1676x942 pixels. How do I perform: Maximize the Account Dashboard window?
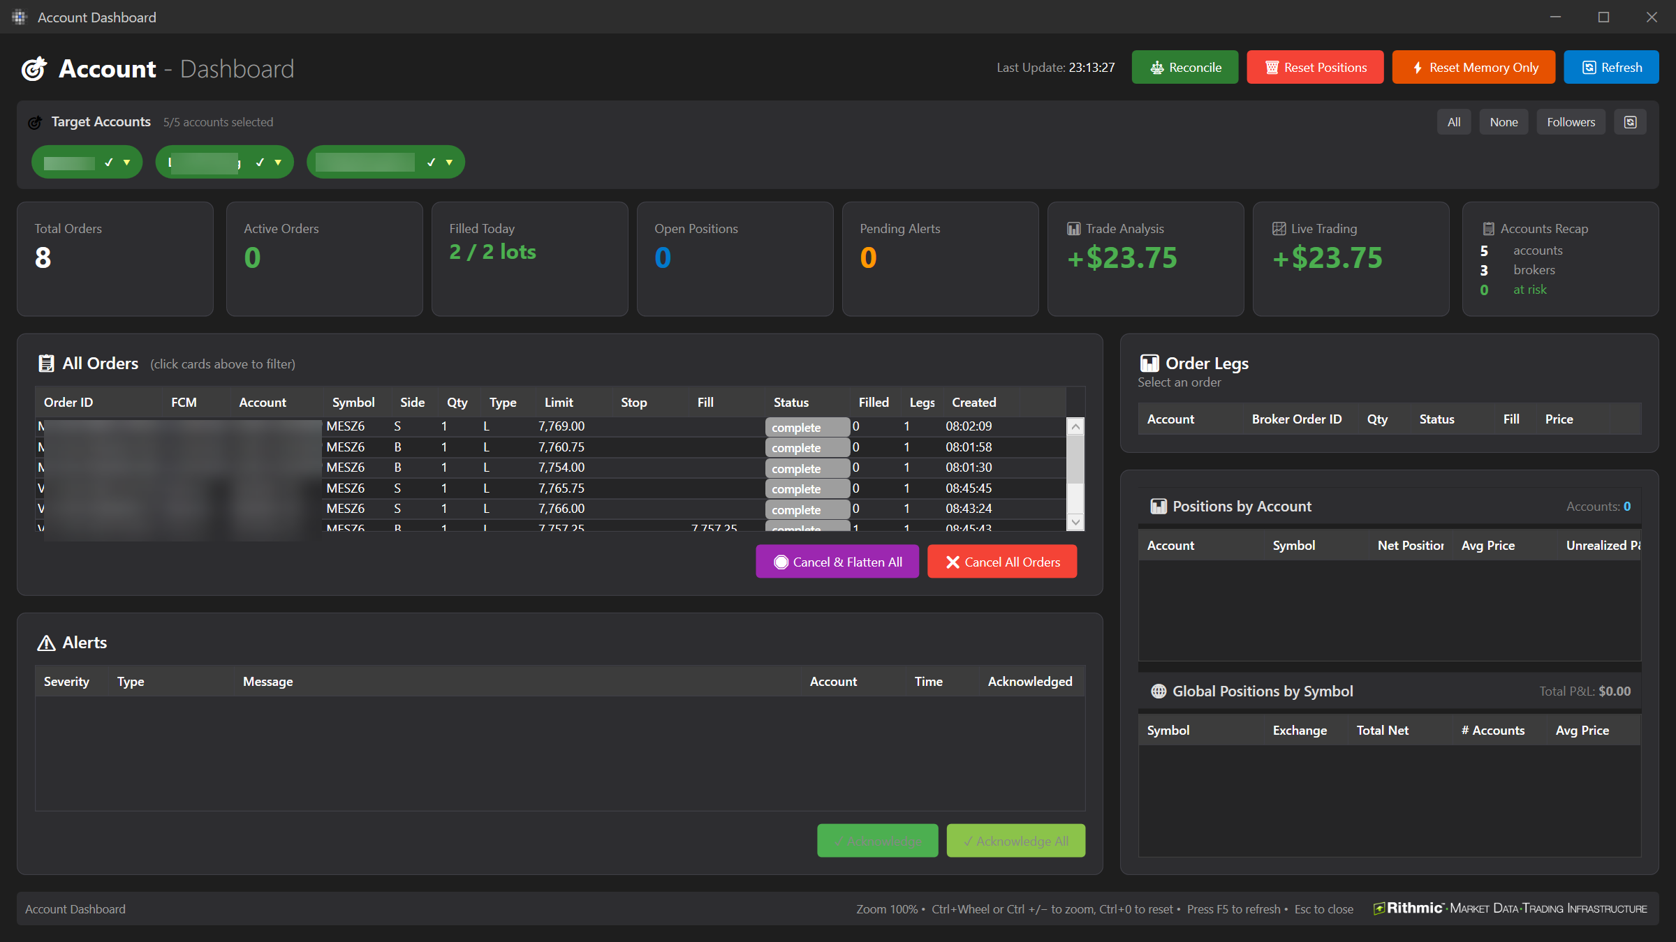coord(1603,17)
